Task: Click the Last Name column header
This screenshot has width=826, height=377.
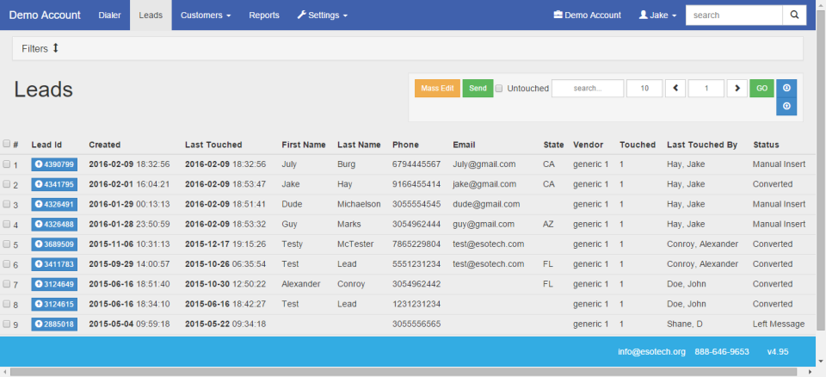Action: (360, 145)
